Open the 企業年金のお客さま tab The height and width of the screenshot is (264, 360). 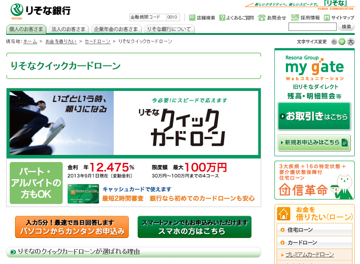[116, 29]
